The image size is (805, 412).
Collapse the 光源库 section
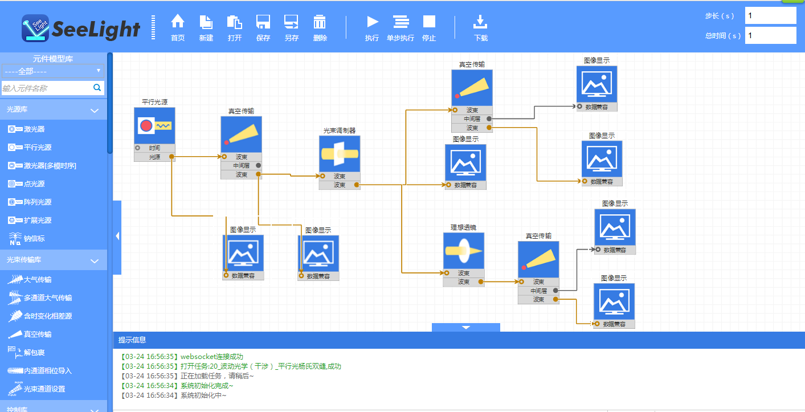[x=95, y=110]
